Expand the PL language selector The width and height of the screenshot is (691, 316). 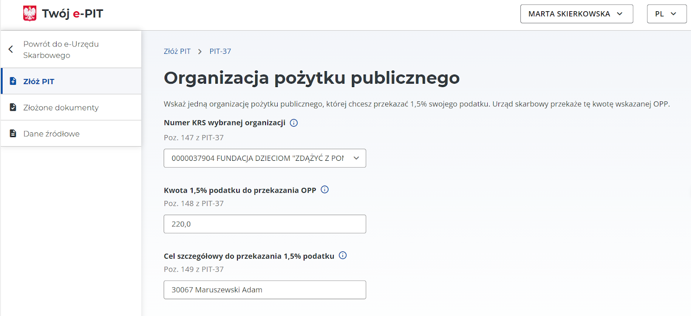click(666, 14)
